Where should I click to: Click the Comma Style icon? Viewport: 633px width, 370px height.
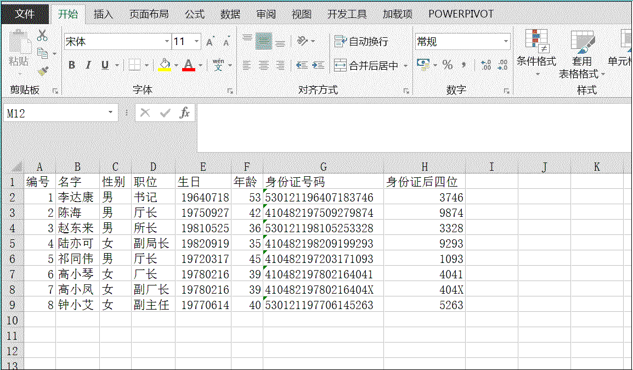464,65
